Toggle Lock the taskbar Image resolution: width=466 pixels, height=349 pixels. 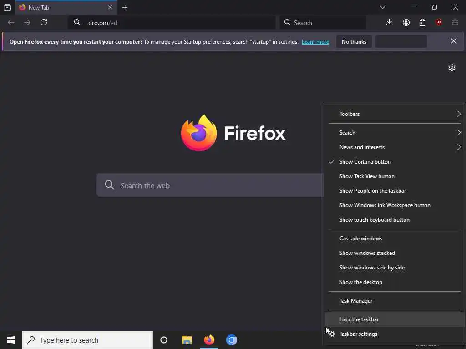tap(395, 319)
